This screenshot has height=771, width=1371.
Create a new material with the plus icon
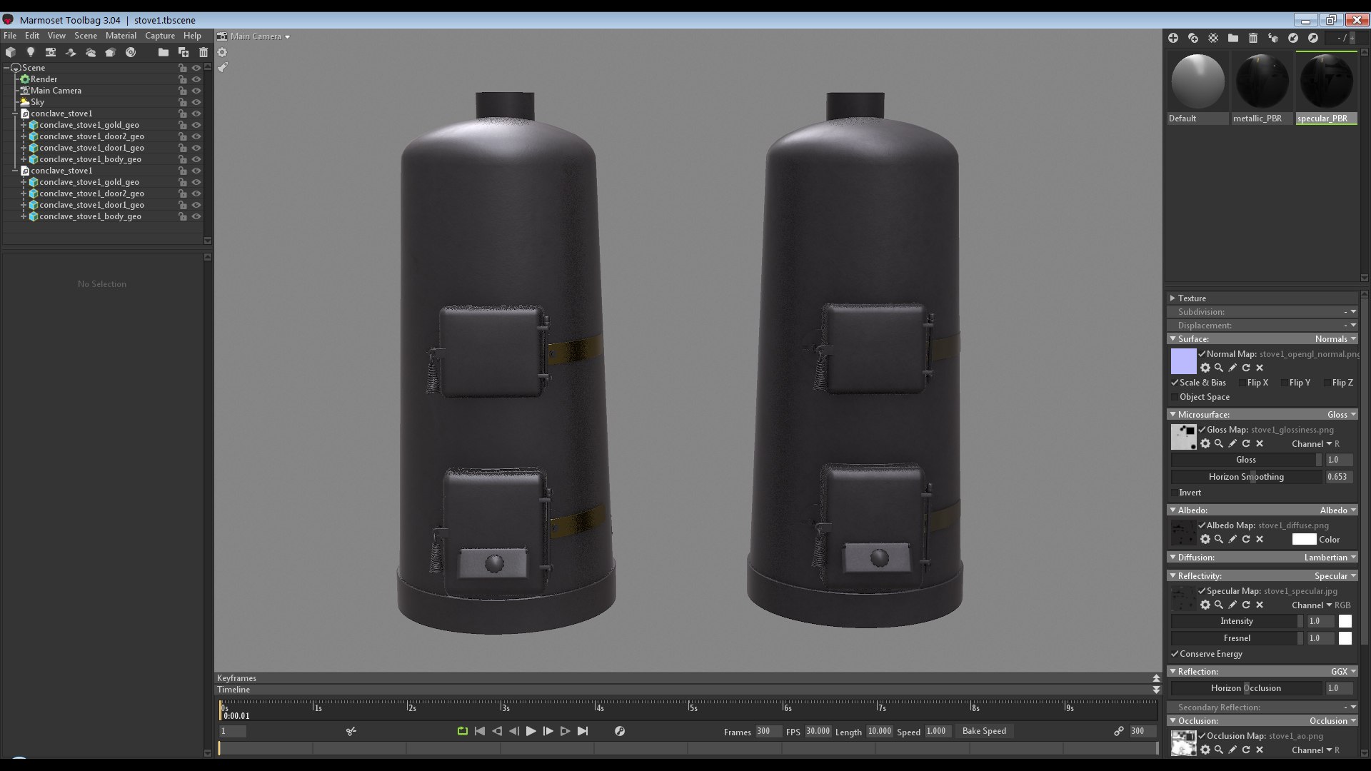coord(1173,38)
